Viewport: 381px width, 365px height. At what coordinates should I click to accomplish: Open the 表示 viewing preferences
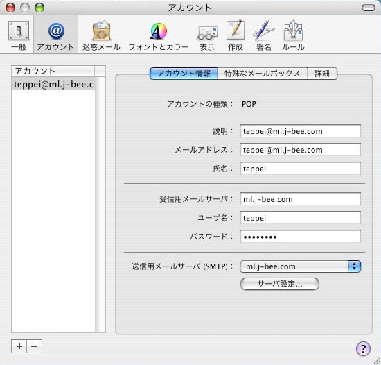pyautogui.click(x=207, y=35)
